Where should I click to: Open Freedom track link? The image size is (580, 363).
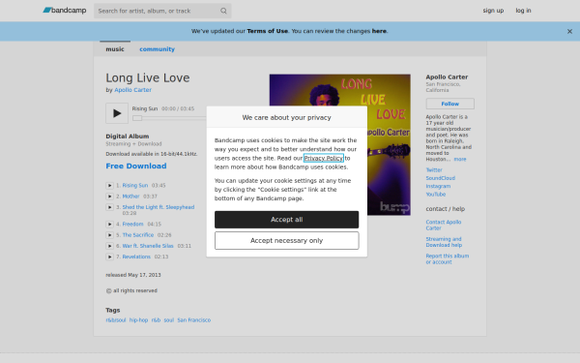pos(132,225)
